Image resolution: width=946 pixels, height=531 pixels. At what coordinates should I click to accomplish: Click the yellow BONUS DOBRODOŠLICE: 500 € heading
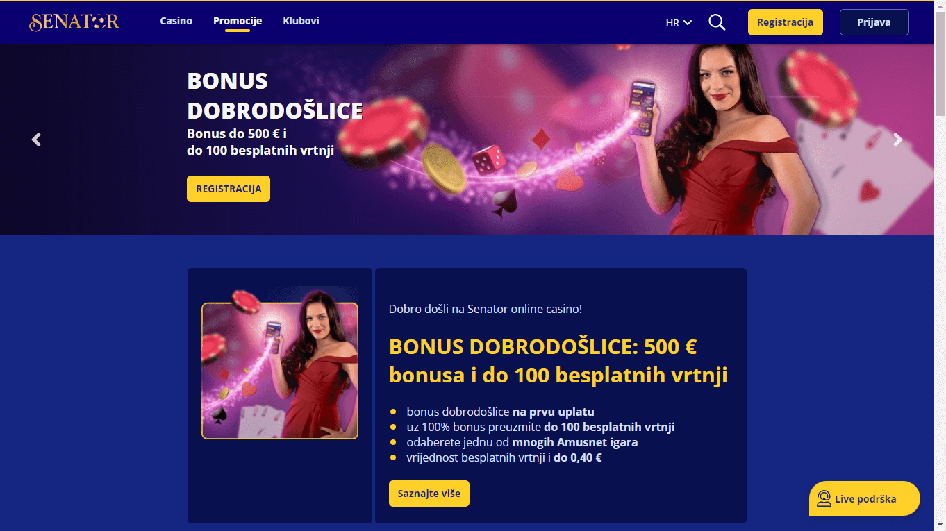pos(558,361)
